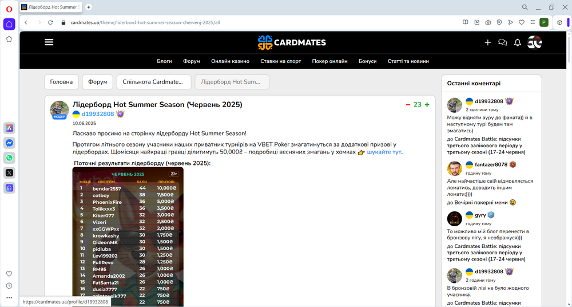Image resolution: width=572 pixels, height=307 pixels.
Task: Open the Messenger sidebar panel
Action: point(9,143)
